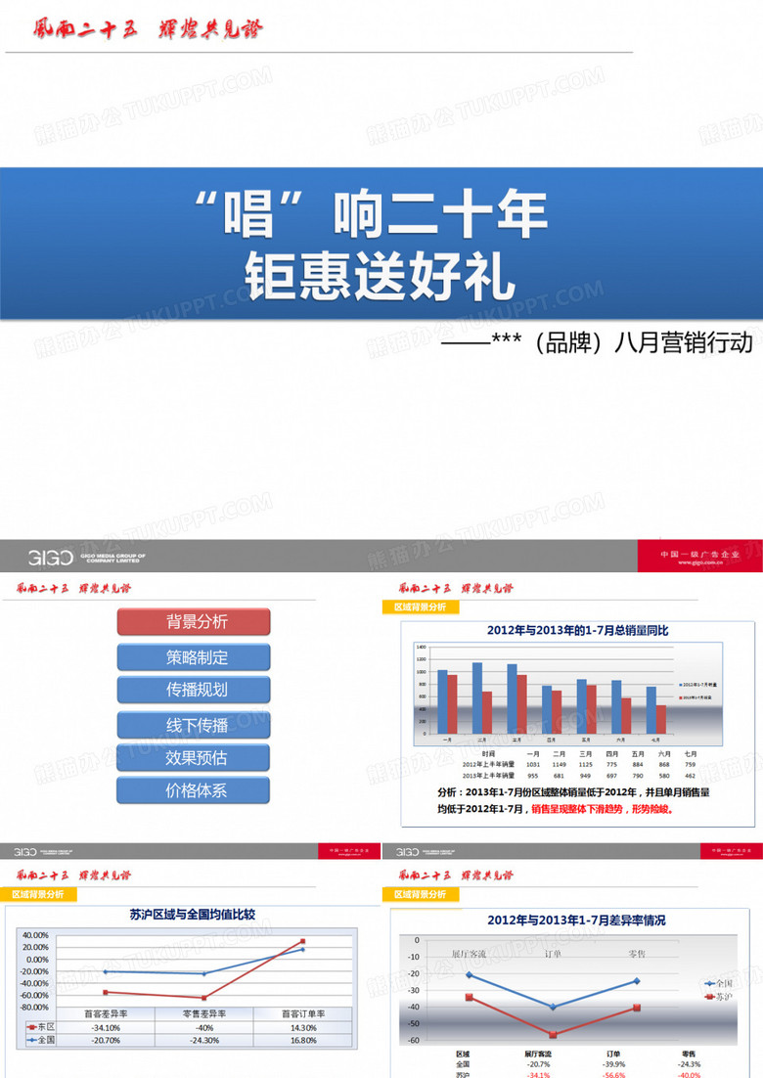Click the 东区 red legend key
This screenshot has width=763, height=1078.
click(40, 1027)
